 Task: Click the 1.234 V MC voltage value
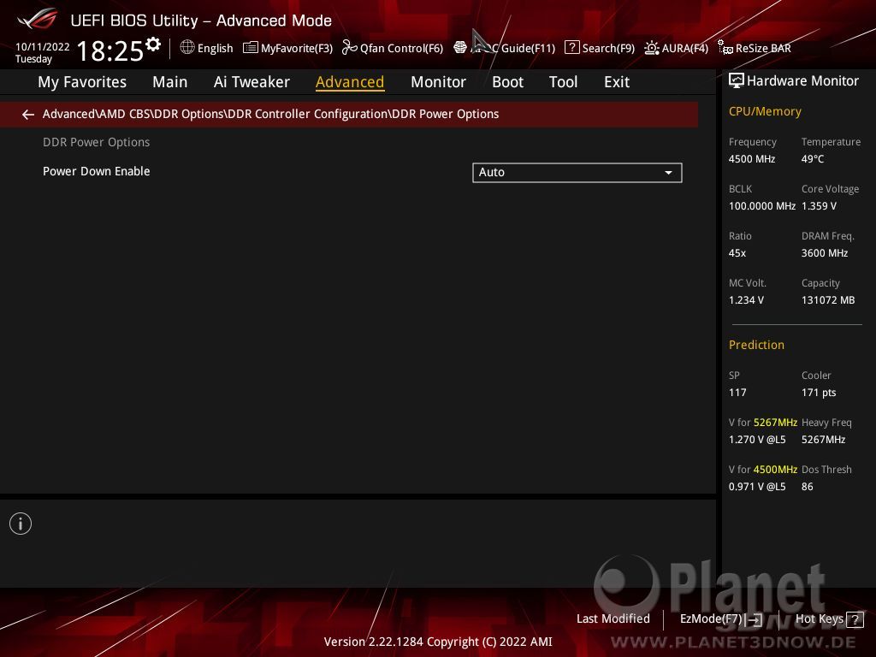(746, 300)
